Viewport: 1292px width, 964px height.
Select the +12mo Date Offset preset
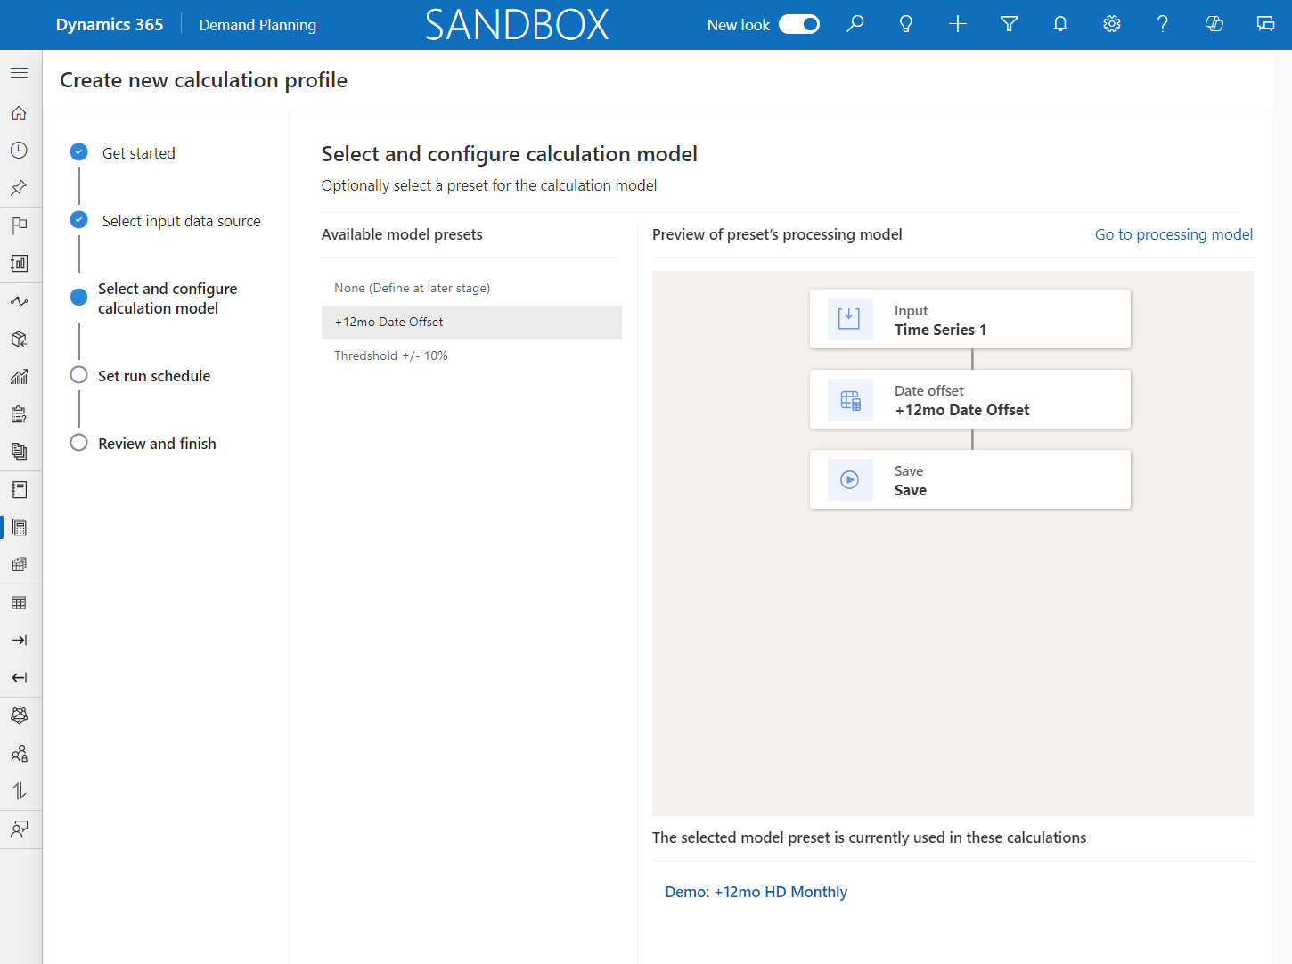[471, 323]
